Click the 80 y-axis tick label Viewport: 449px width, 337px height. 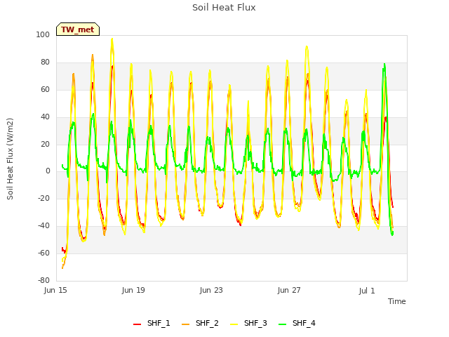pyautogui.click(x=45, y=62)
